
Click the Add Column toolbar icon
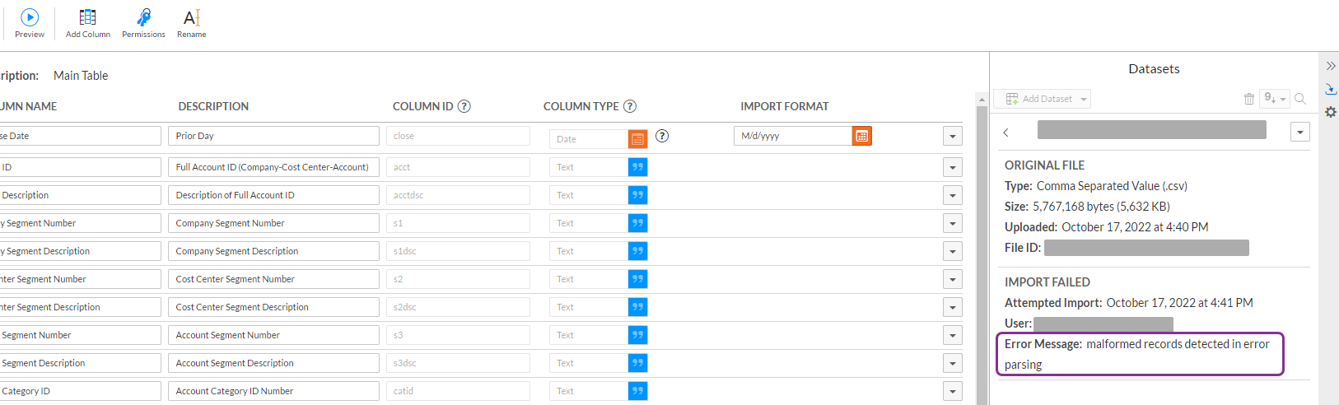click(x=87, y=17)
